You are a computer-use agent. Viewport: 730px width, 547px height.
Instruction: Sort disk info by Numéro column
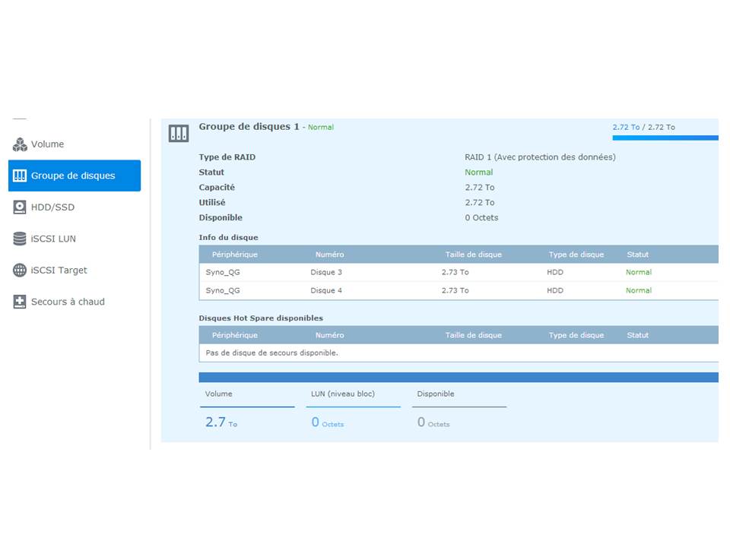[329, 255]
